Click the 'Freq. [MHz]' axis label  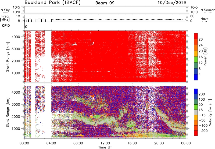point(5,18)
